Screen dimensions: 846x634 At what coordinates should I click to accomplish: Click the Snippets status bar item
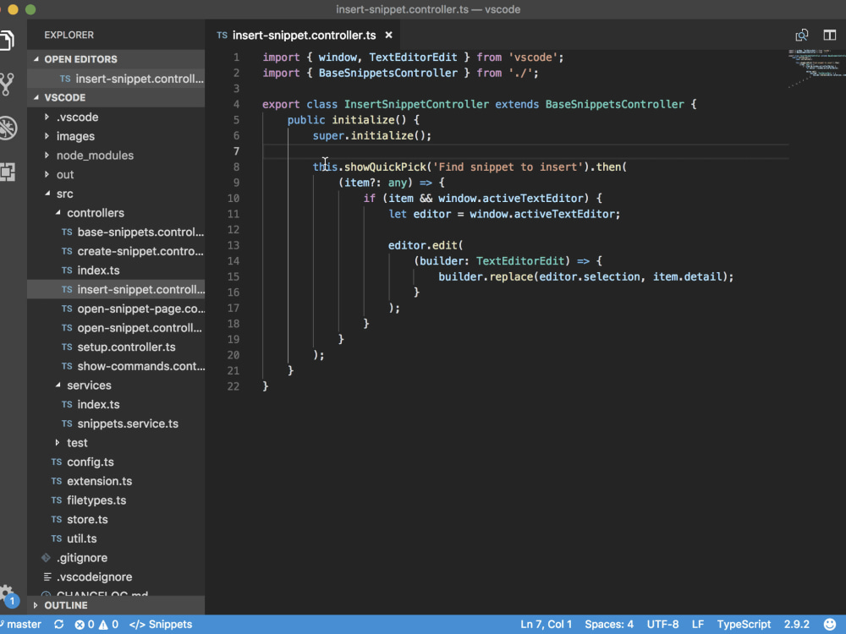coord(161,625)
